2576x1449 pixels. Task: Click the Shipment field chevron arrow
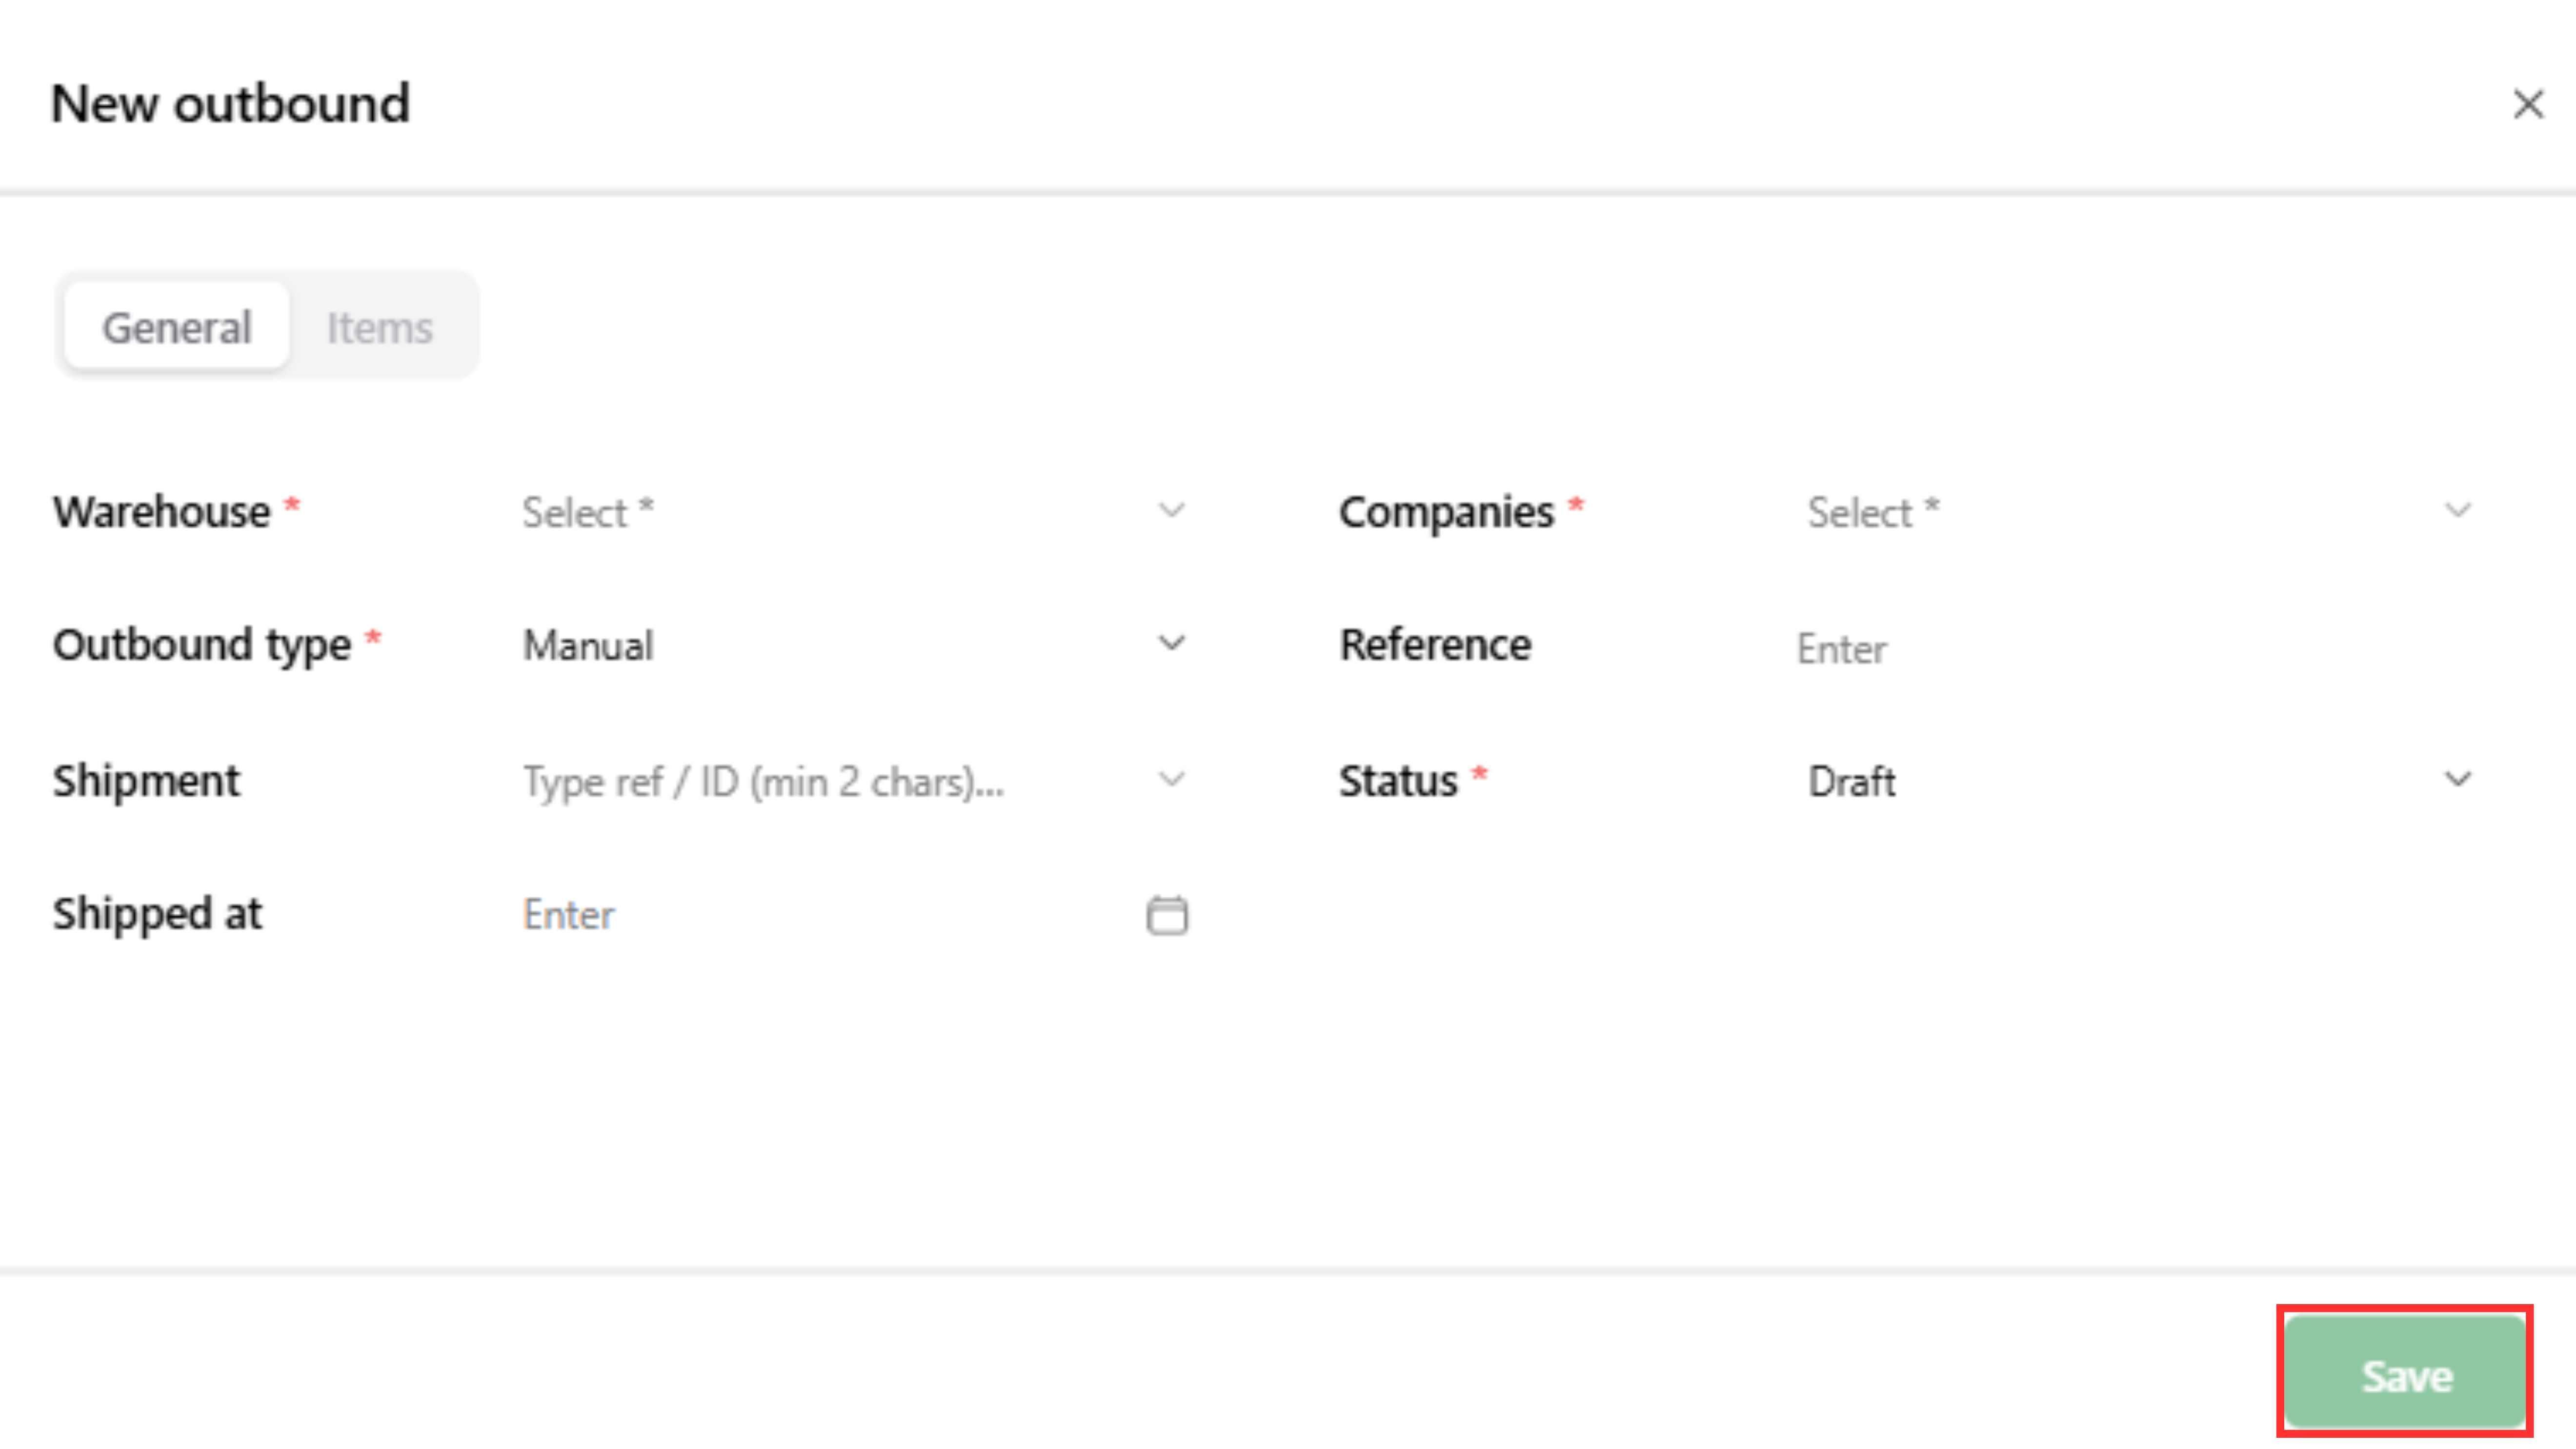point(1171,780)
